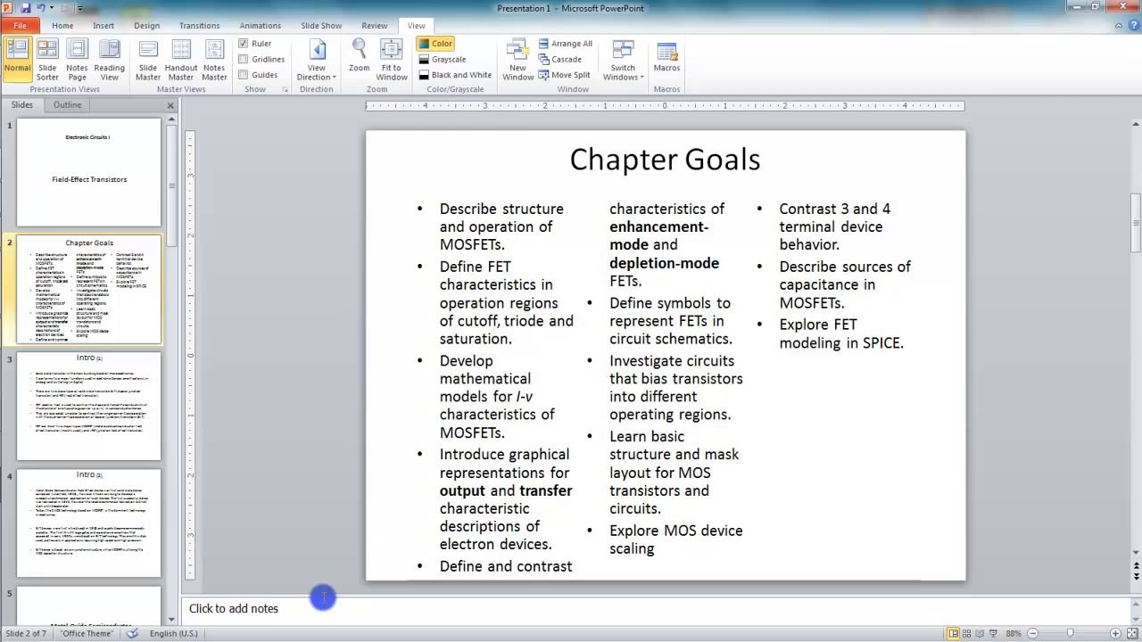
Task: Switch to Reading View
Action: 109,60
